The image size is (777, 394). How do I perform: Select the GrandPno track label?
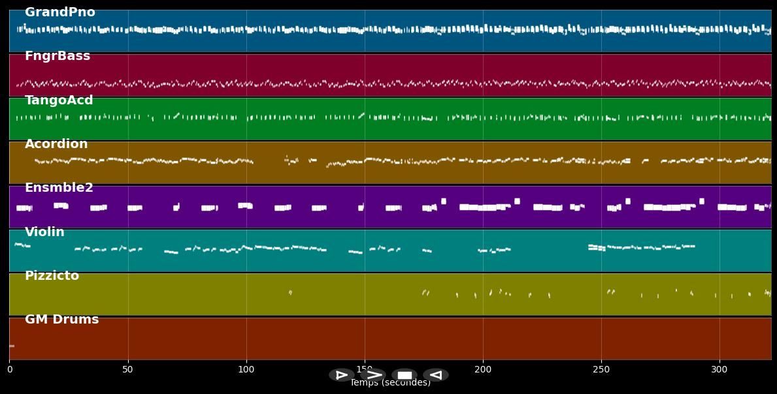coord(60,12)
